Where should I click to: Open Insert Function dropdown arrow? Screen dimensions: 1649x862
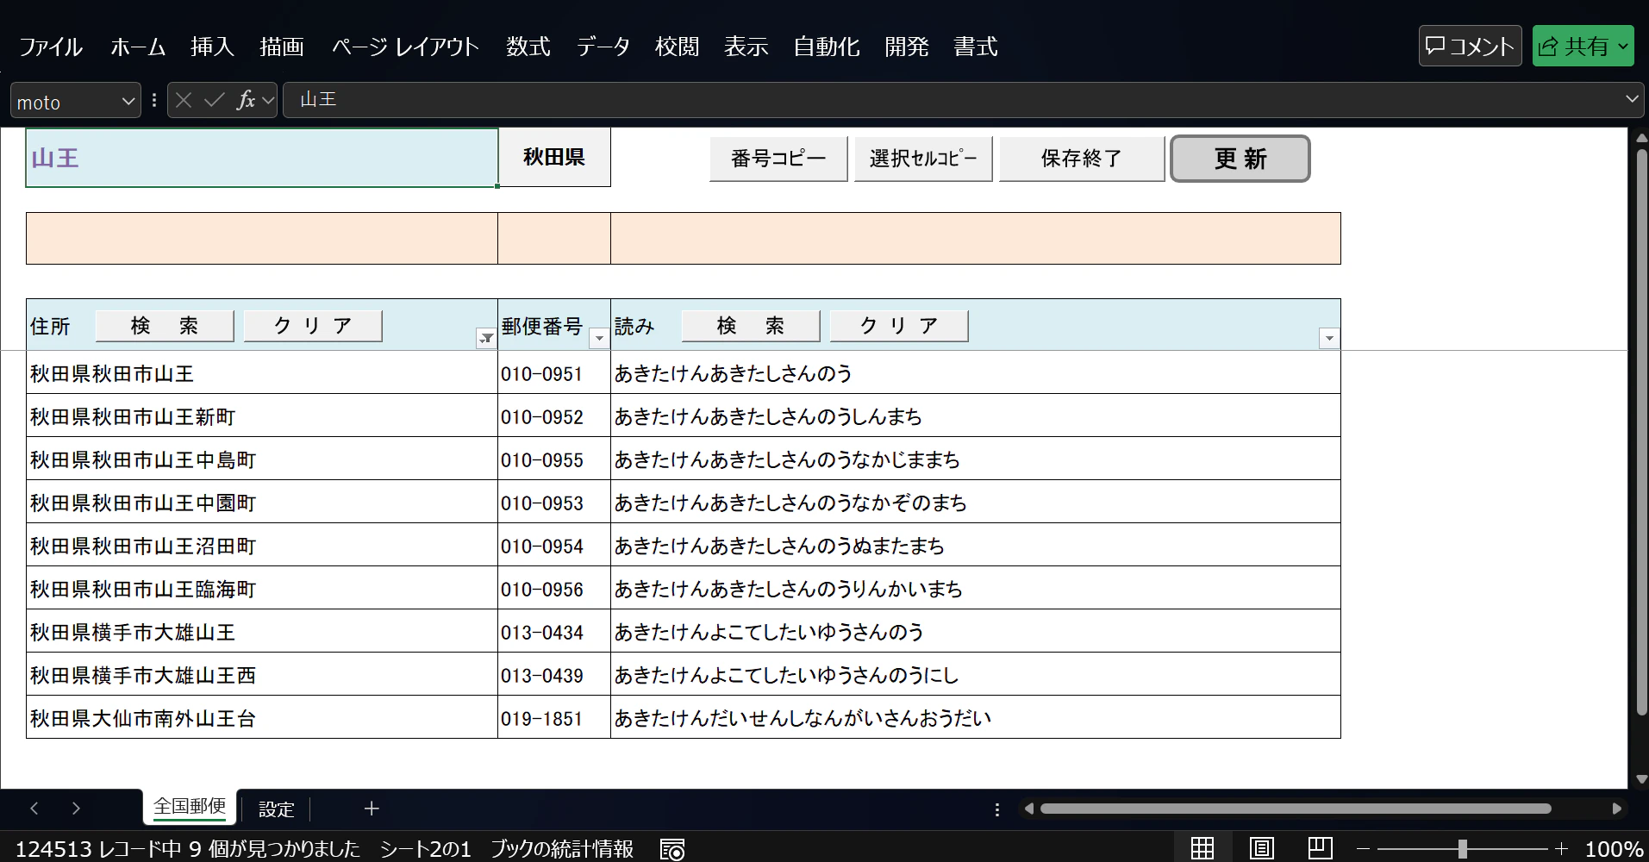click(x=268, y=101)
